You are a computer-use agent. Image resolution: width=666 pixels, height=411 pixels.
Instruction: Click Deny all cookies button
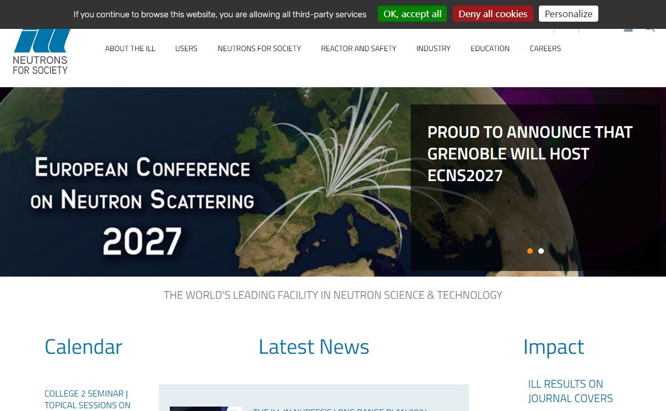(493, 14)
